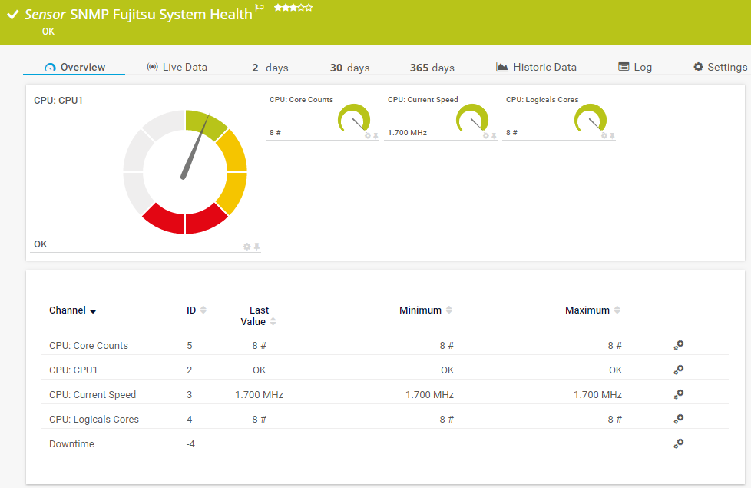
Task: Click gear icon on Current Speed gauge
Action: pyautogui.click(x=485, y=136)
